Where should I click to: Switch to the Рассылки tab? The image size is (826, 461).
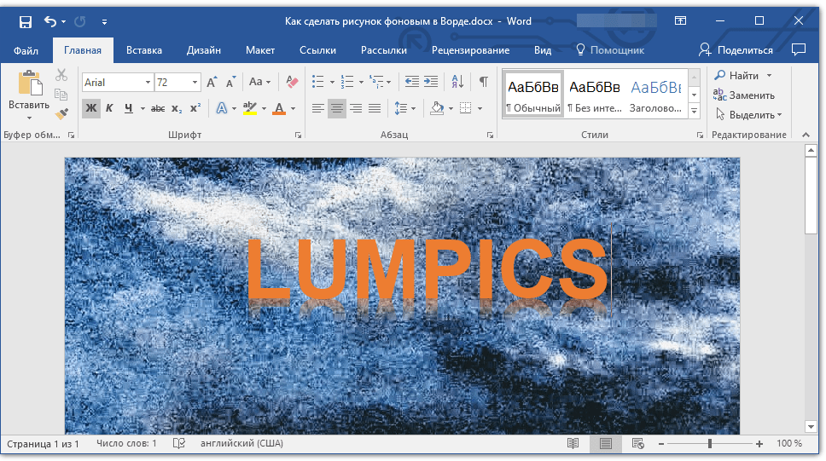[x=383, y=50]
